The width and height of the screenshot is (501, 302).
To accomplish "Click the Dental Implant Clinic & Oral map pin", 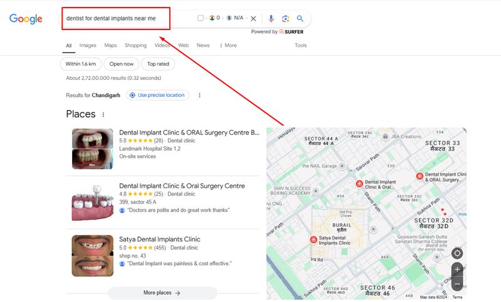I will coord(359,184).
